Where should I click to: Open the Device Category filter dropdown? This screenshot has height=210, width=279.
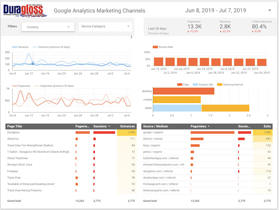click(105, 26)
